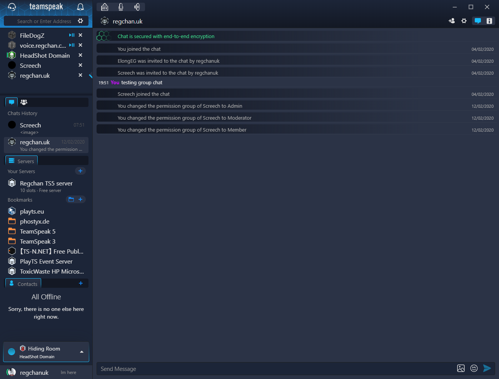The image size is (499, 379).
Task: Select the Contacts tab
Action: [x=23, y=284]
